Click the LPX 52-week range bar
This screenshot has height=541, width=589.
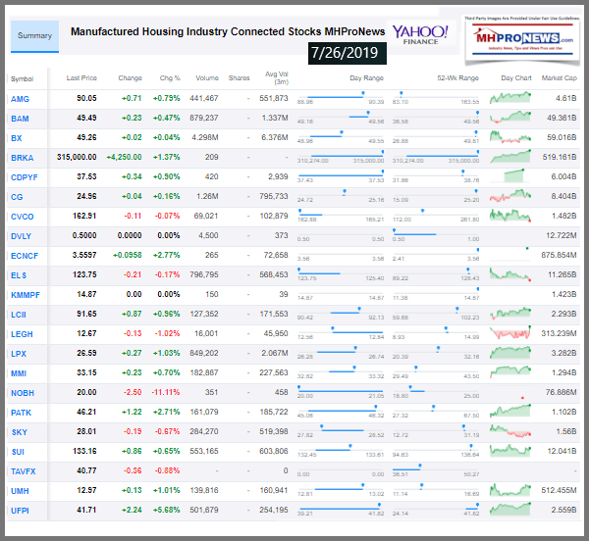(x=436, y=352)
